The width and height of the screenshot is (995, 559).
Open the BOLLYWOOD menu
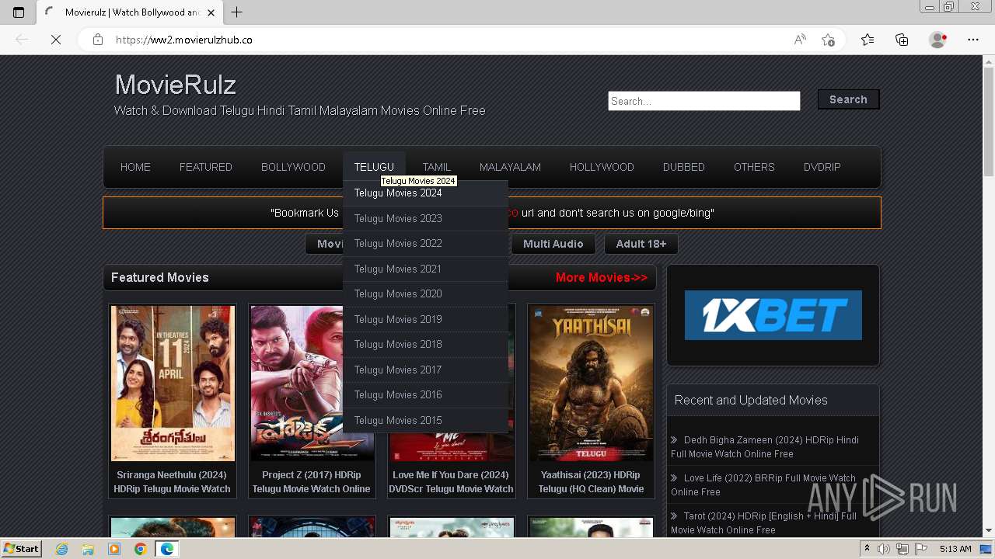point(293,167)
